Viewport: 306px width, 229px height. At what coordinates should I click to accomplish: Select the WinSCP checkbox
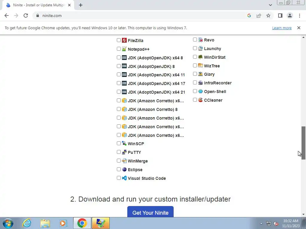[x=119, y=143]
